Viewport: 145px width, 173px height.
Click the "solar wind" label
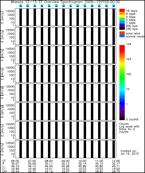[x=133, y=33]
